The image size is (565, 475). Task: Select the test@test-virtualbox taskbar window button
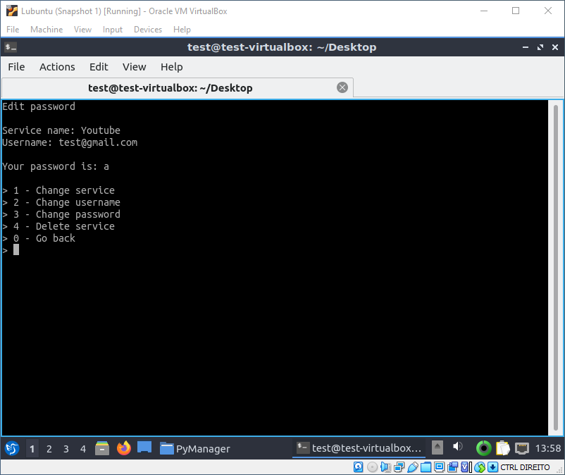pyautogui.click(x=359, y=448)
